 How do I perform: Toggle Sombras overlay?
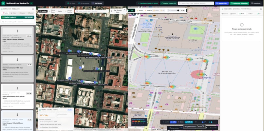[148, 10]
